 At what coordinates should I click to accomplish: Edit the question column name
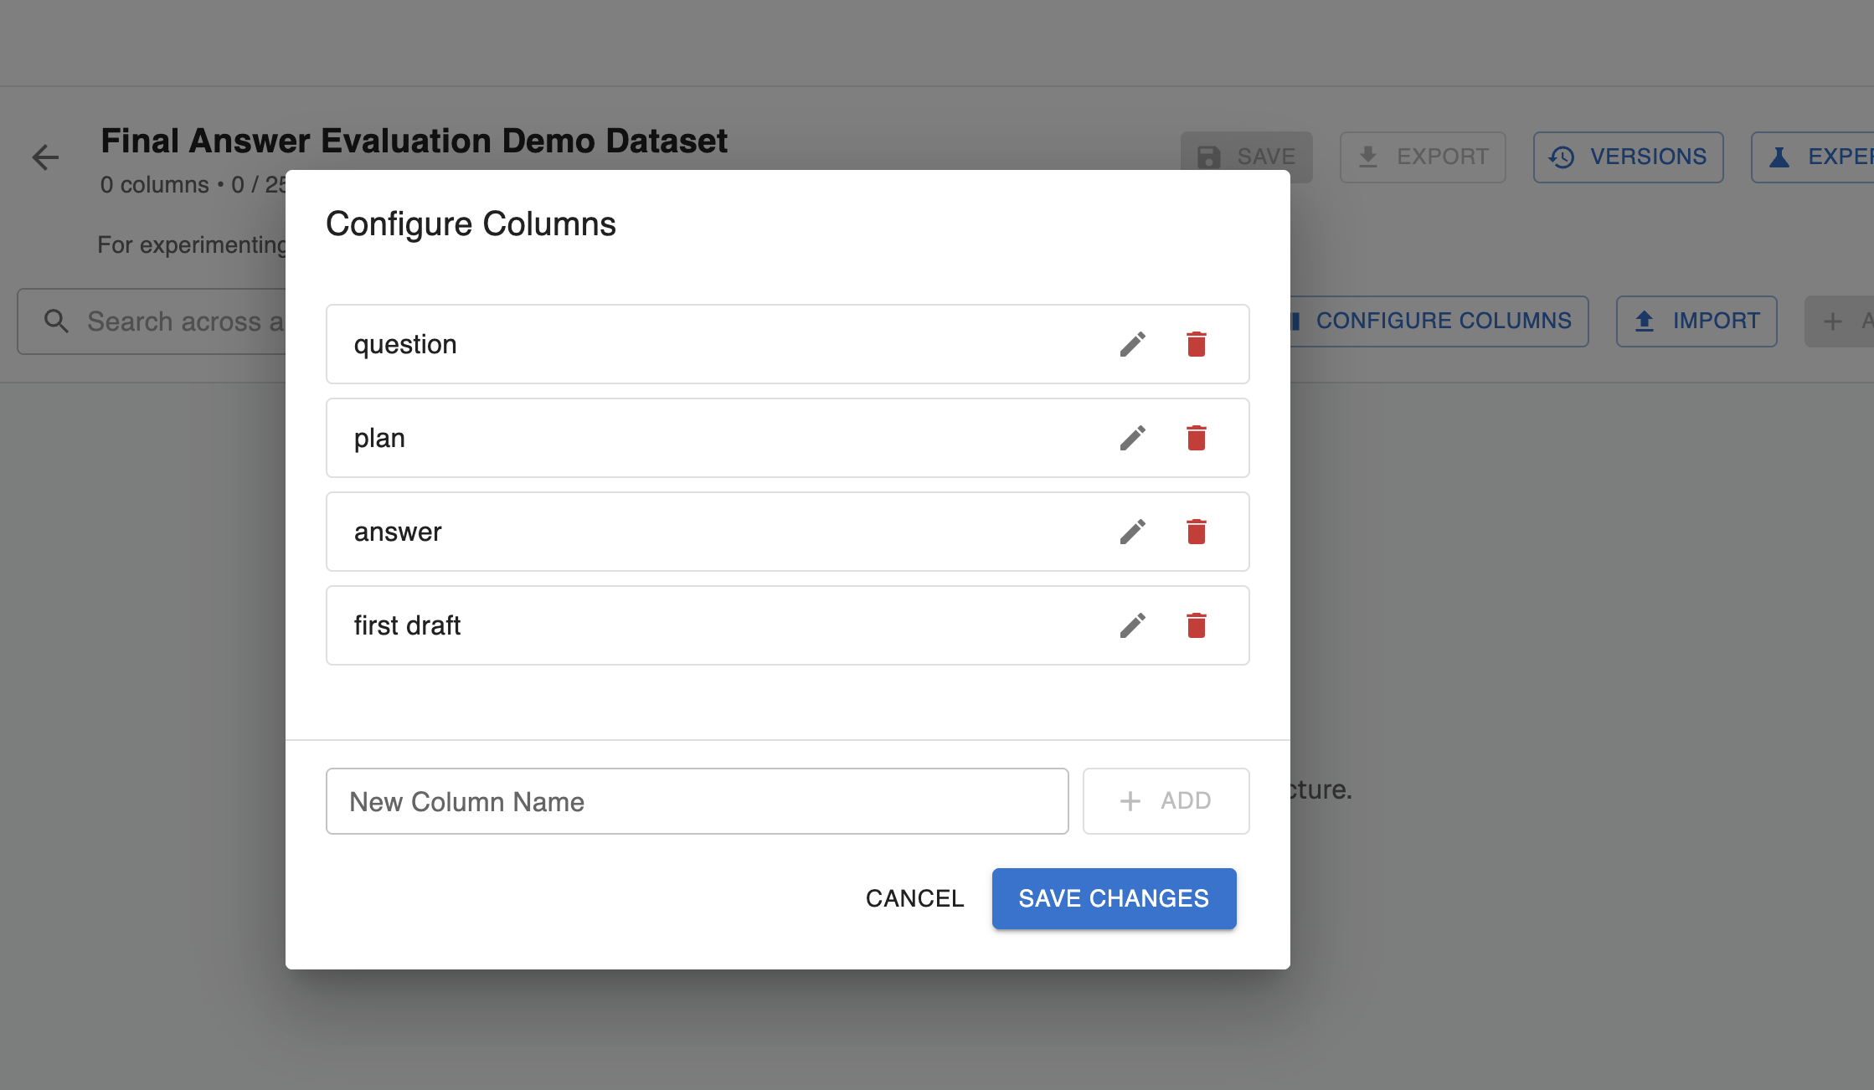coord(1132,344)
